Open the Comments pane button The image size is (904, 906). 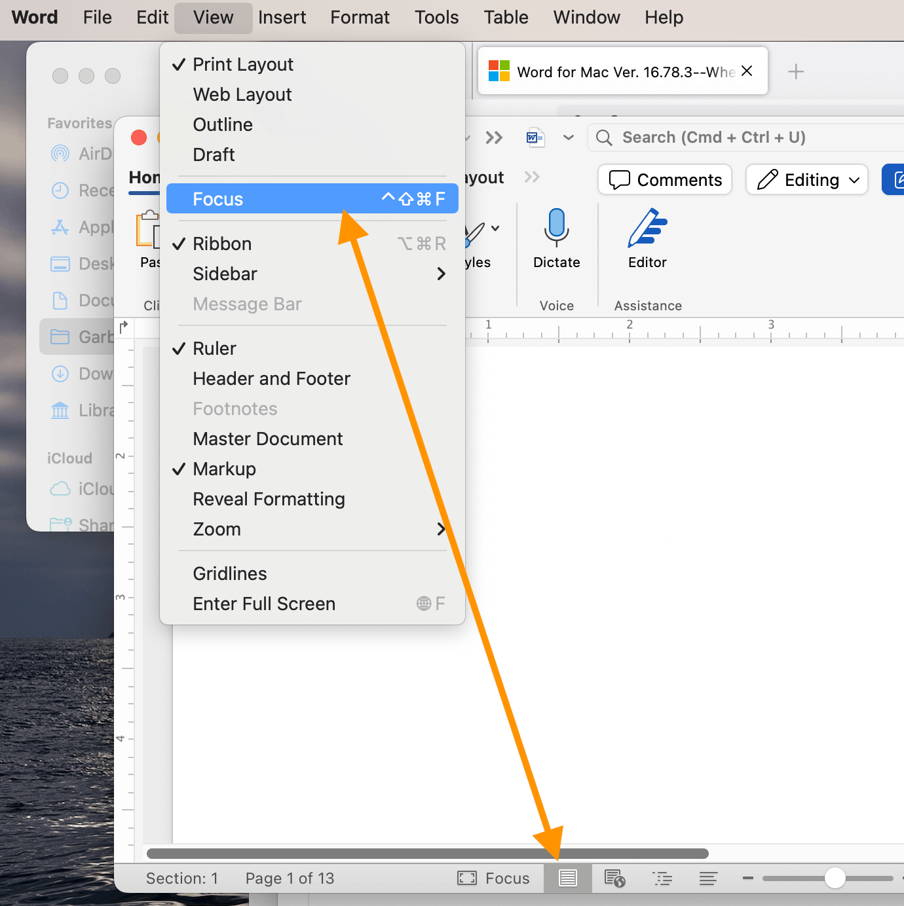pyautogui.click(x=665, y=179)
